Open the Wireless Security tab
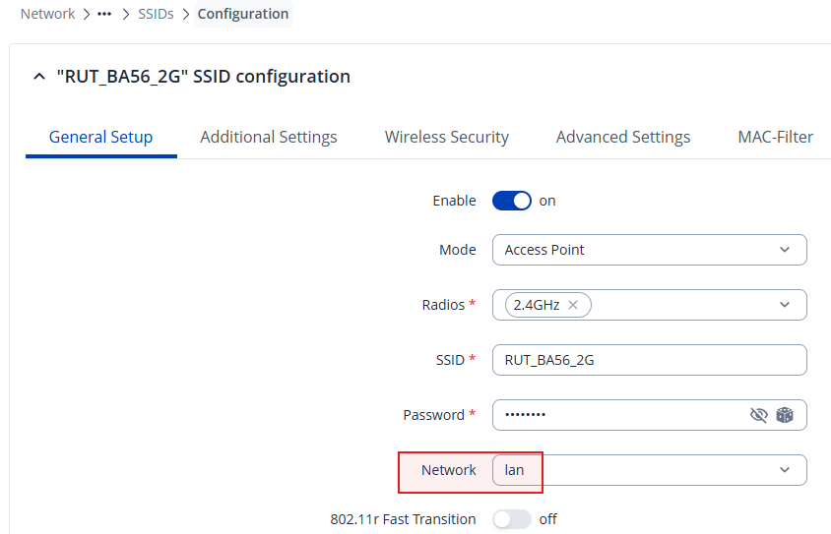 tap(447, 137)
